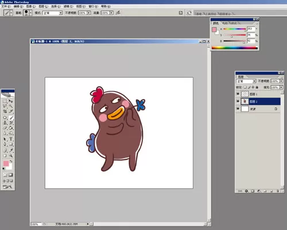Image resolution: width=287 pixels, height=230 pixels.
Task: Open the flow slider arrow
Action: tap(111, 13)
